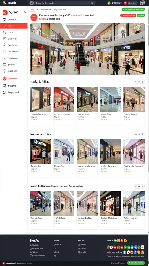149x266 pixels.
Task: Click the red circle icon in top right bar
Action: click(125, 3)
